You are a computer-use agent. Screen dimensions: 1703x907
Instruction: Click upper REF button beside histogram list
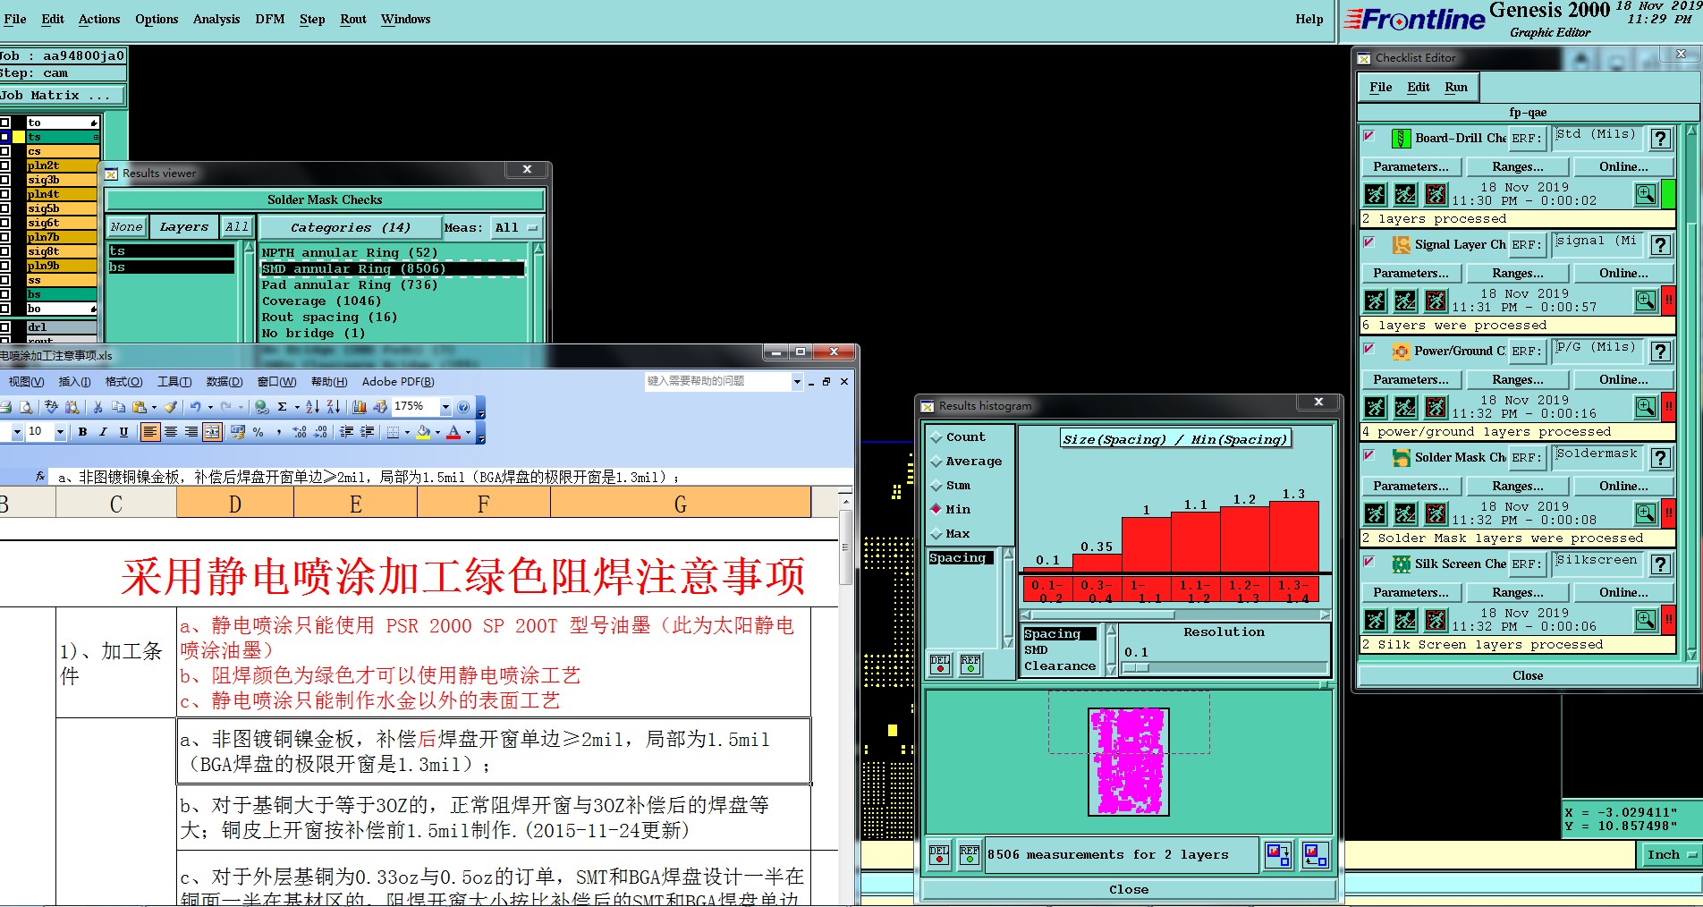[x=970, y=664]
